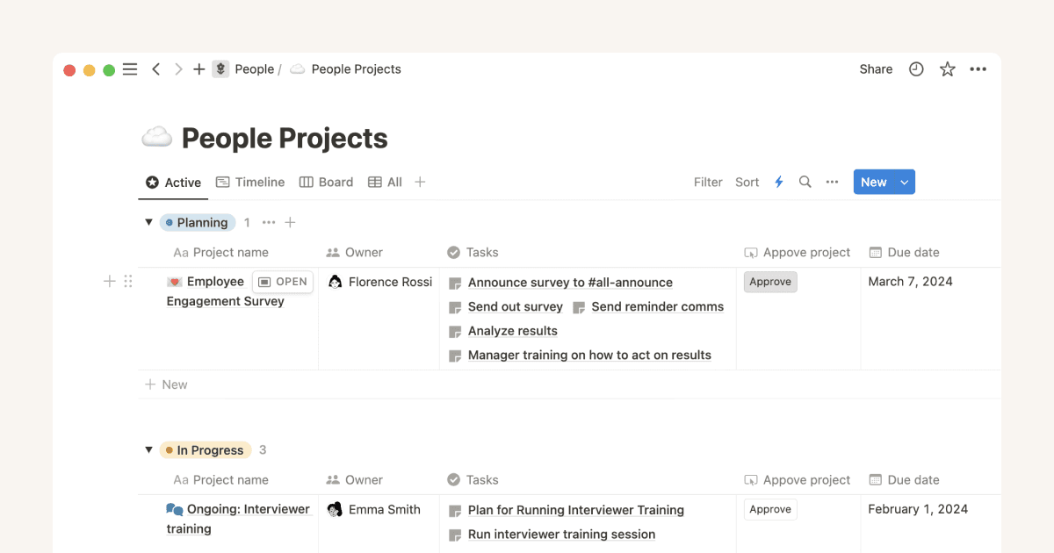Click the cloud icon beside People Projects title
The image size is (1054, 553).
tap(156, 137)
